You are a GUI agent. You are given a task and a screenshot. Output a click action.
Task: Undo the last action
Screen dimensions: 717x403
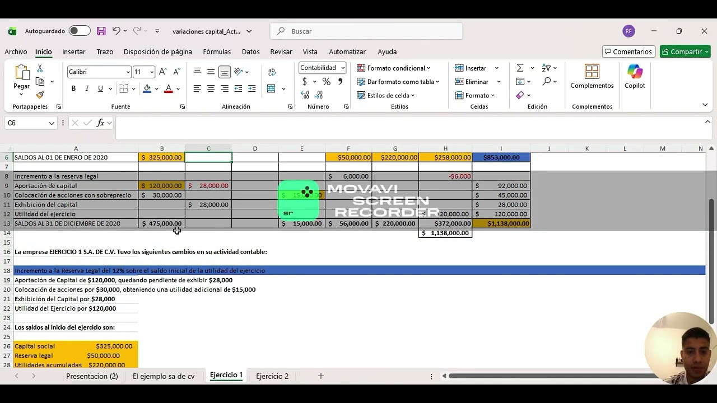116,31
